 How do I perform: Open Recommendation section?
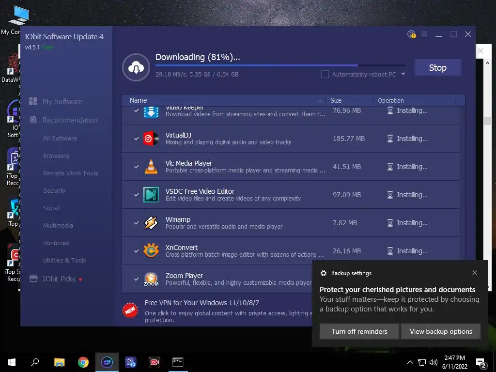coord(70,120)
